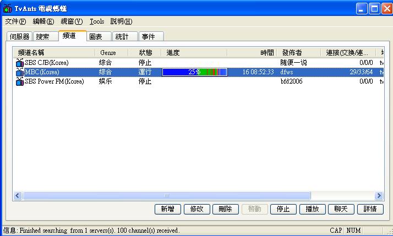
Task: Maximize the TvAnts window
Action: pyautogui.click(x=374, y=9)
